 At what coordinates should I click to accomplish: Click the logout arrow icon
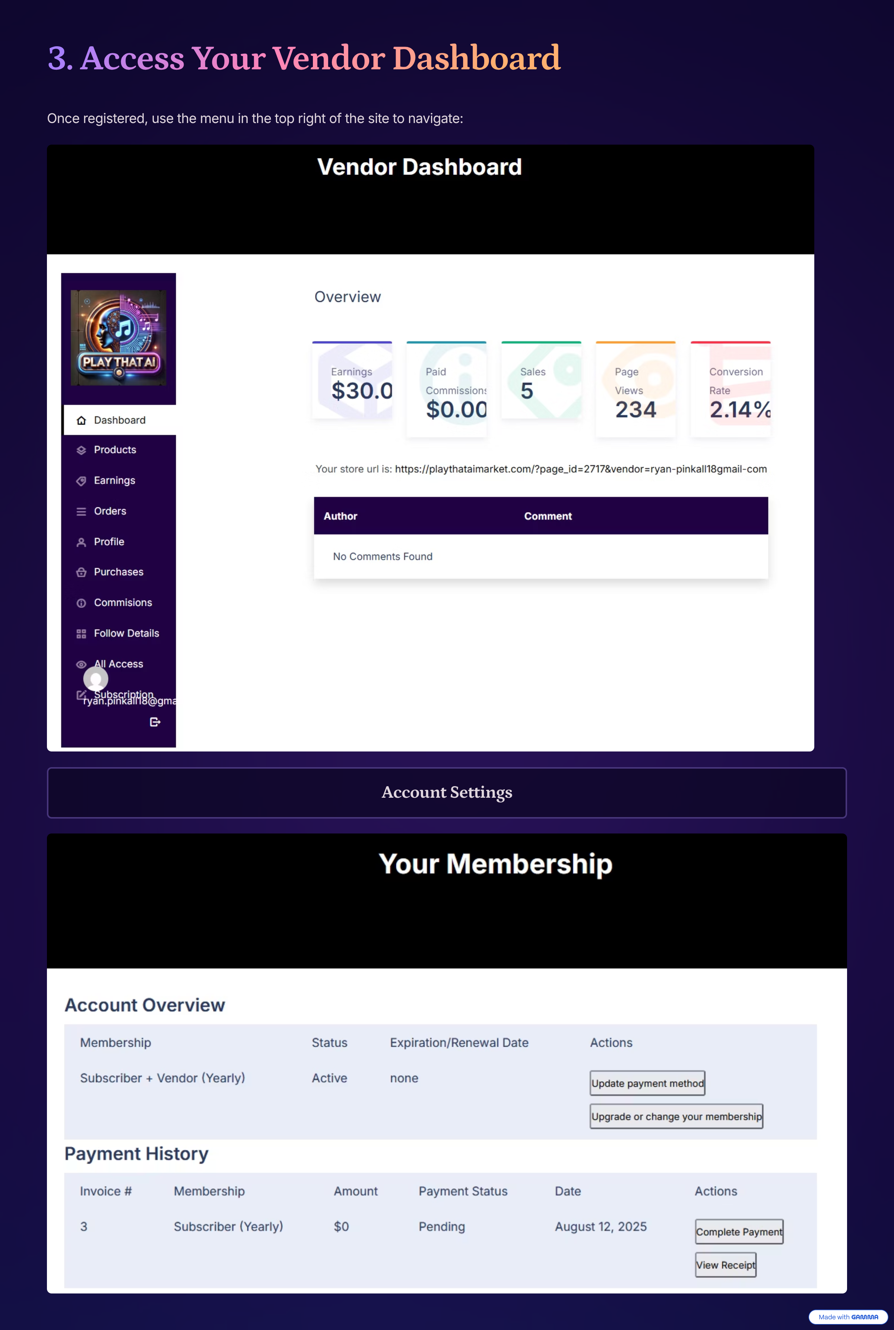click(155, 722)
